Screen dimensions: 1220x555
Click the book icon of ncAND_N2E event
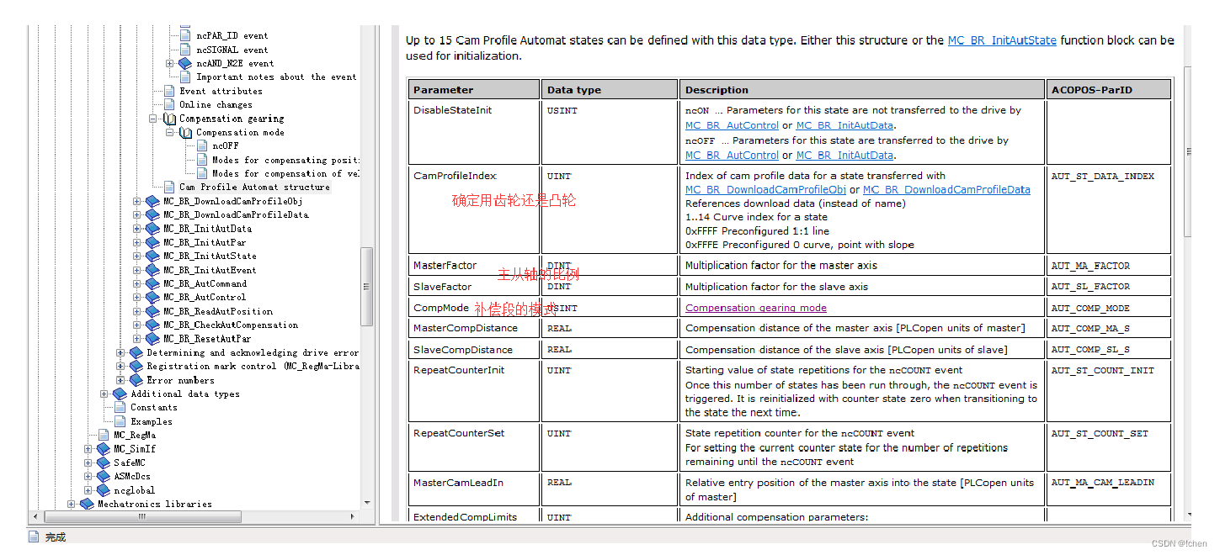click(185, 63)
